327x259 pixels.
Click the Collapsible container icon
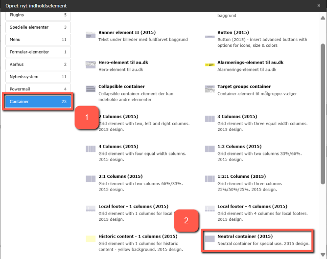click(x=90, y=88)
